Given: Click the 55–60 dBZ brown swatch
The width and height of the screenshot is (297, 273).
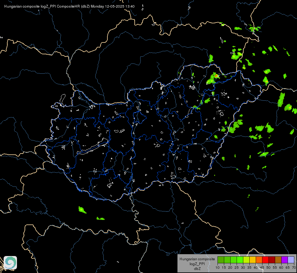Looking at the screenshot, I should [x=278, y=260].
